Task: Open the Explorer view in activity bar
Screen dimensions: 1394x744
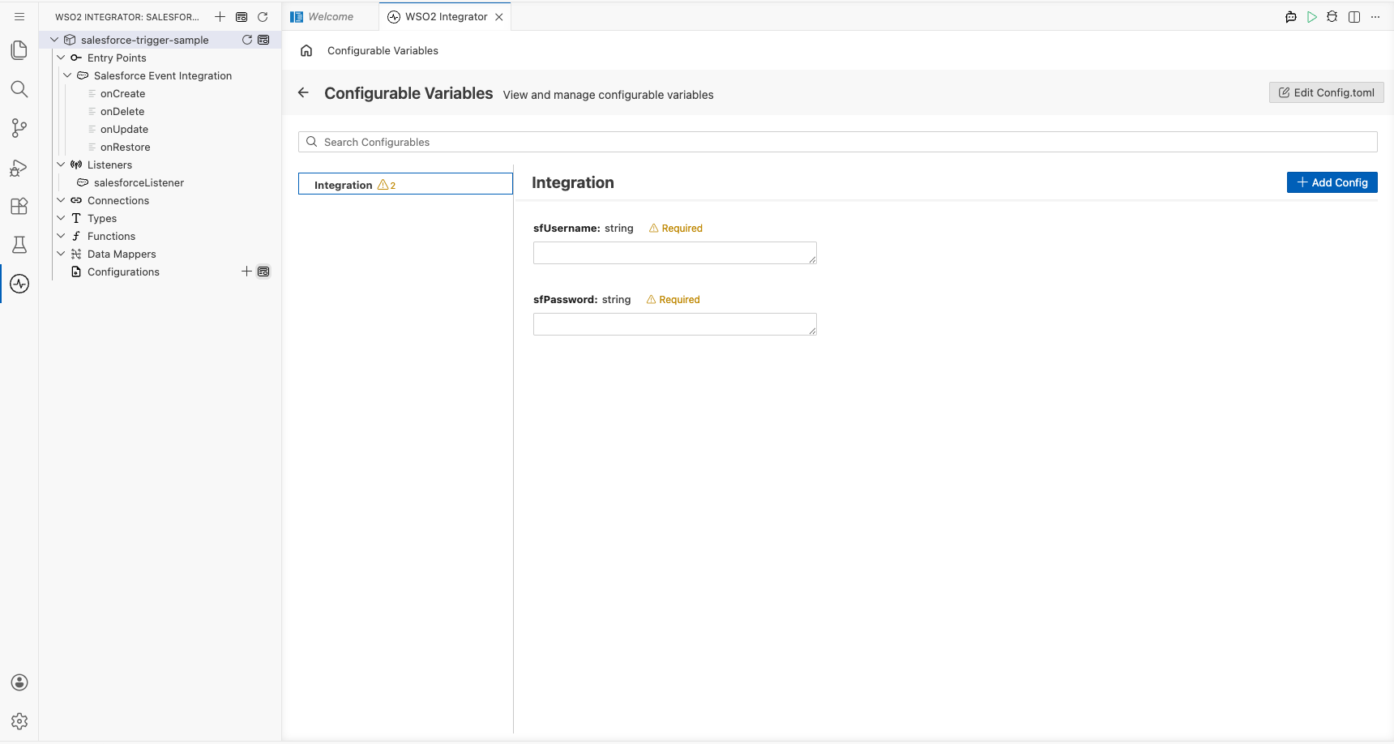Action: tap(19, 50)
